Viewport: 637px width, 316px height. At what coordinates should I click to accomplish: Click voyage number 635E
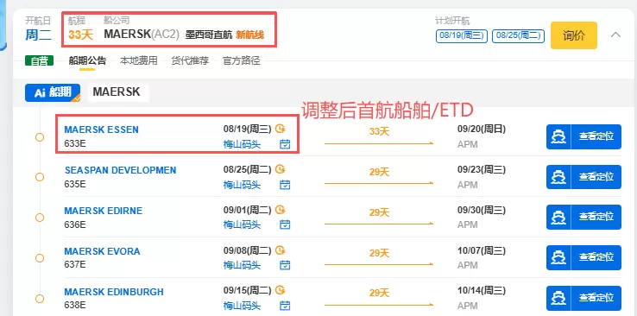coord(75,184)
